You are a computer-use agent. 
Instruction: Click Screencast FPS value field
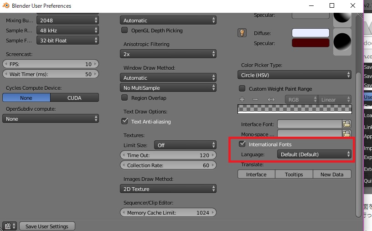click(x=51, y=64)
